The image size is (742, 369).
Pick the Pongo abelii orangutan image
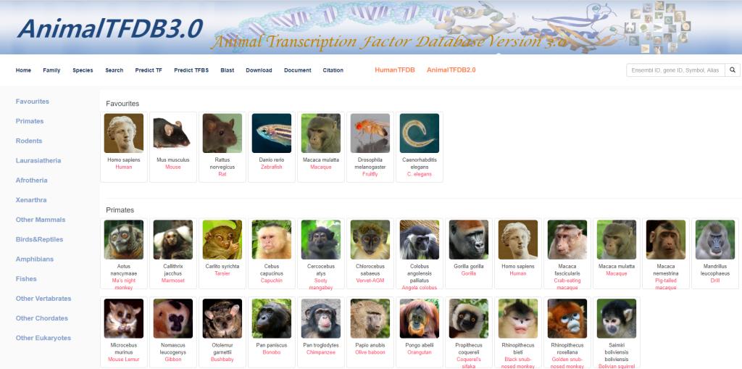pos(420,318)
